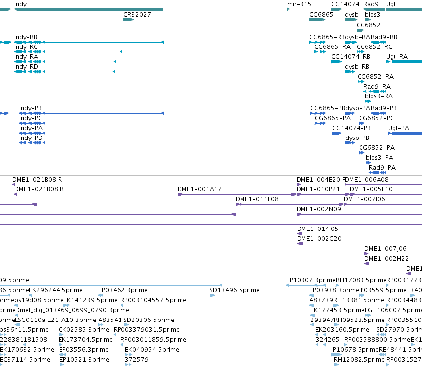
Task: Select the Indy-PD protein label
Action: click(x=31, y=138)
